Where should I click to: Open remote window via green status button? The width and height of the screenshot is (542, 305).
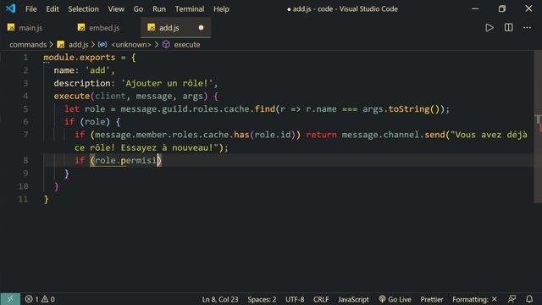[10, 299]
